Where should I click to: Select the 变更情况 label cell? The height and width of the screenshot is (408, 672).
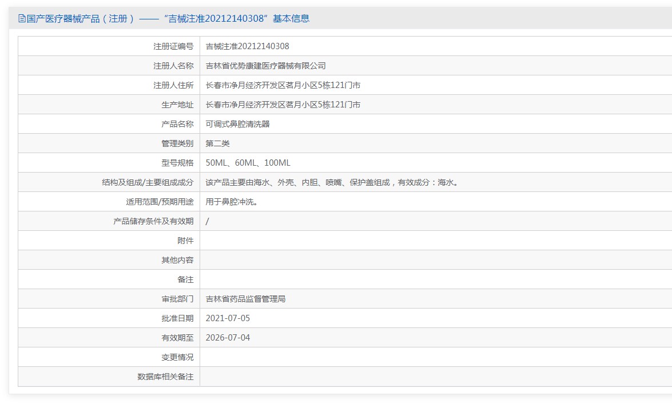click(109, 357)
